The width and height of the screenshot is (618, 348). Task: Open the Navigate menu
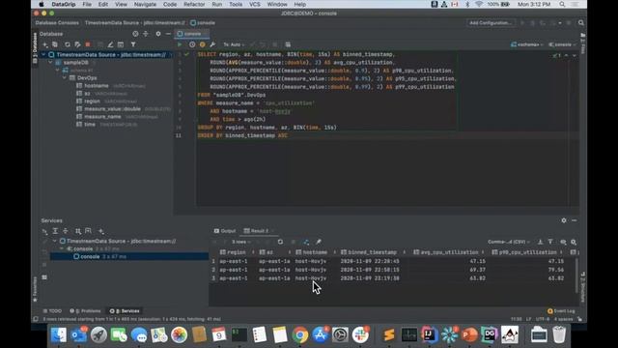pos(145,4)
